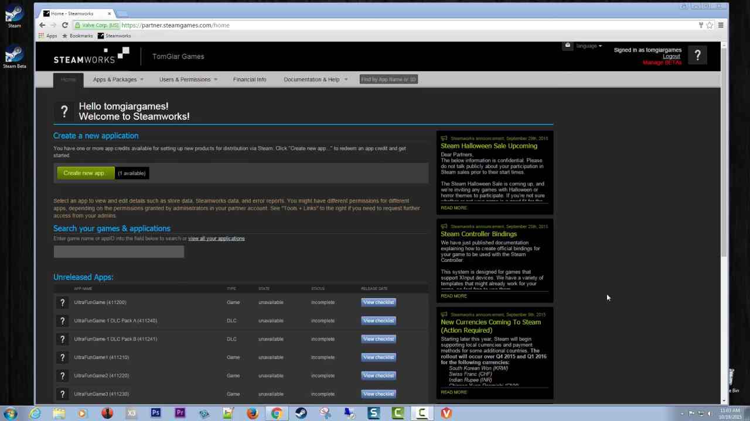750x421 pixels.
Task: Bookmark this page with the star icon
Action: pos(710,25)
